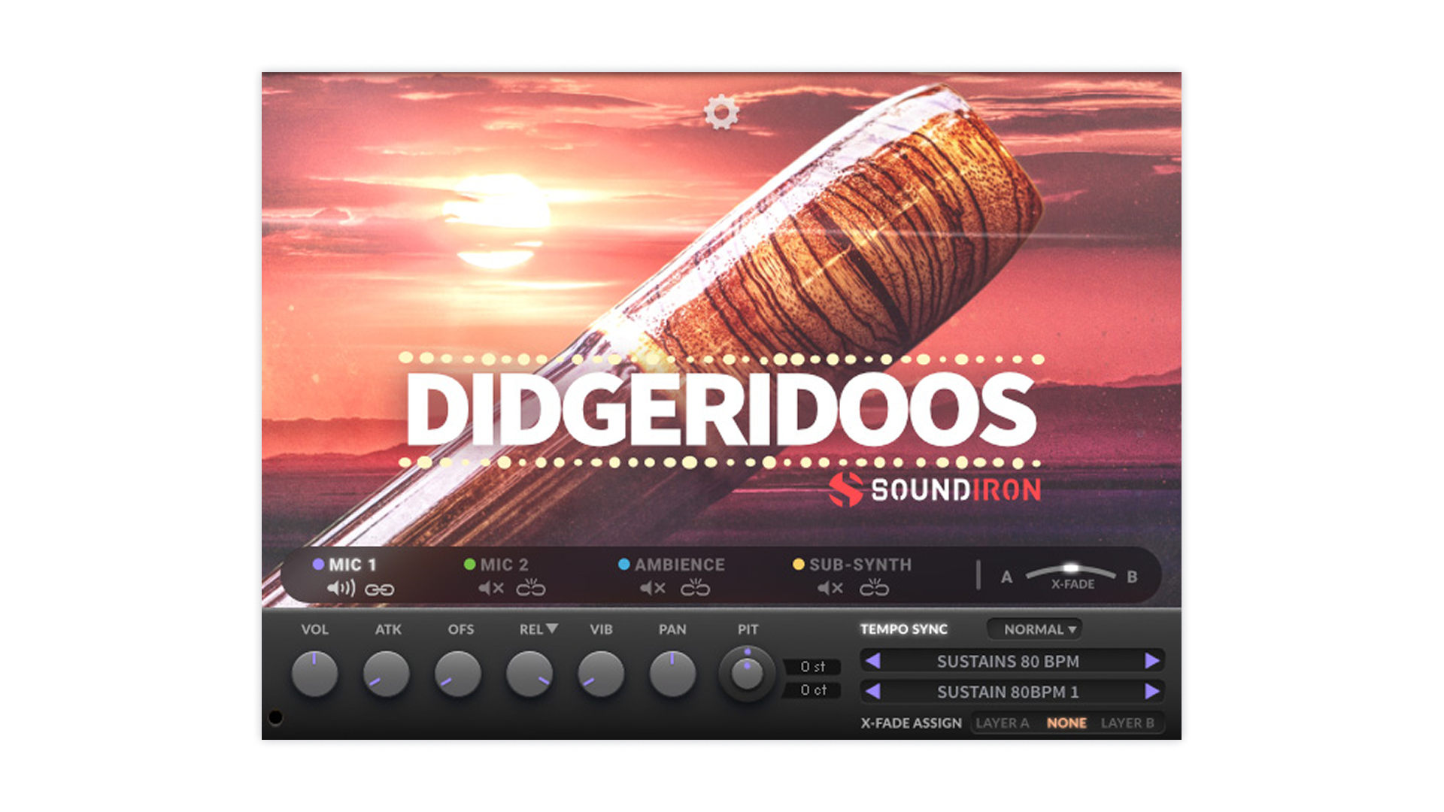Assign X-Fade to Layer A
The image size is (1444, 812).
(x=1002, y=723)
